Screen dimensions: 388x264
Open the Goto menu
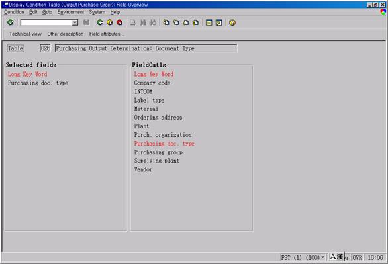coord(47,12)
